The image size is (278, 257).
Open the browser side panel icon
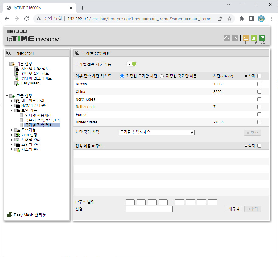coord(251,19)
